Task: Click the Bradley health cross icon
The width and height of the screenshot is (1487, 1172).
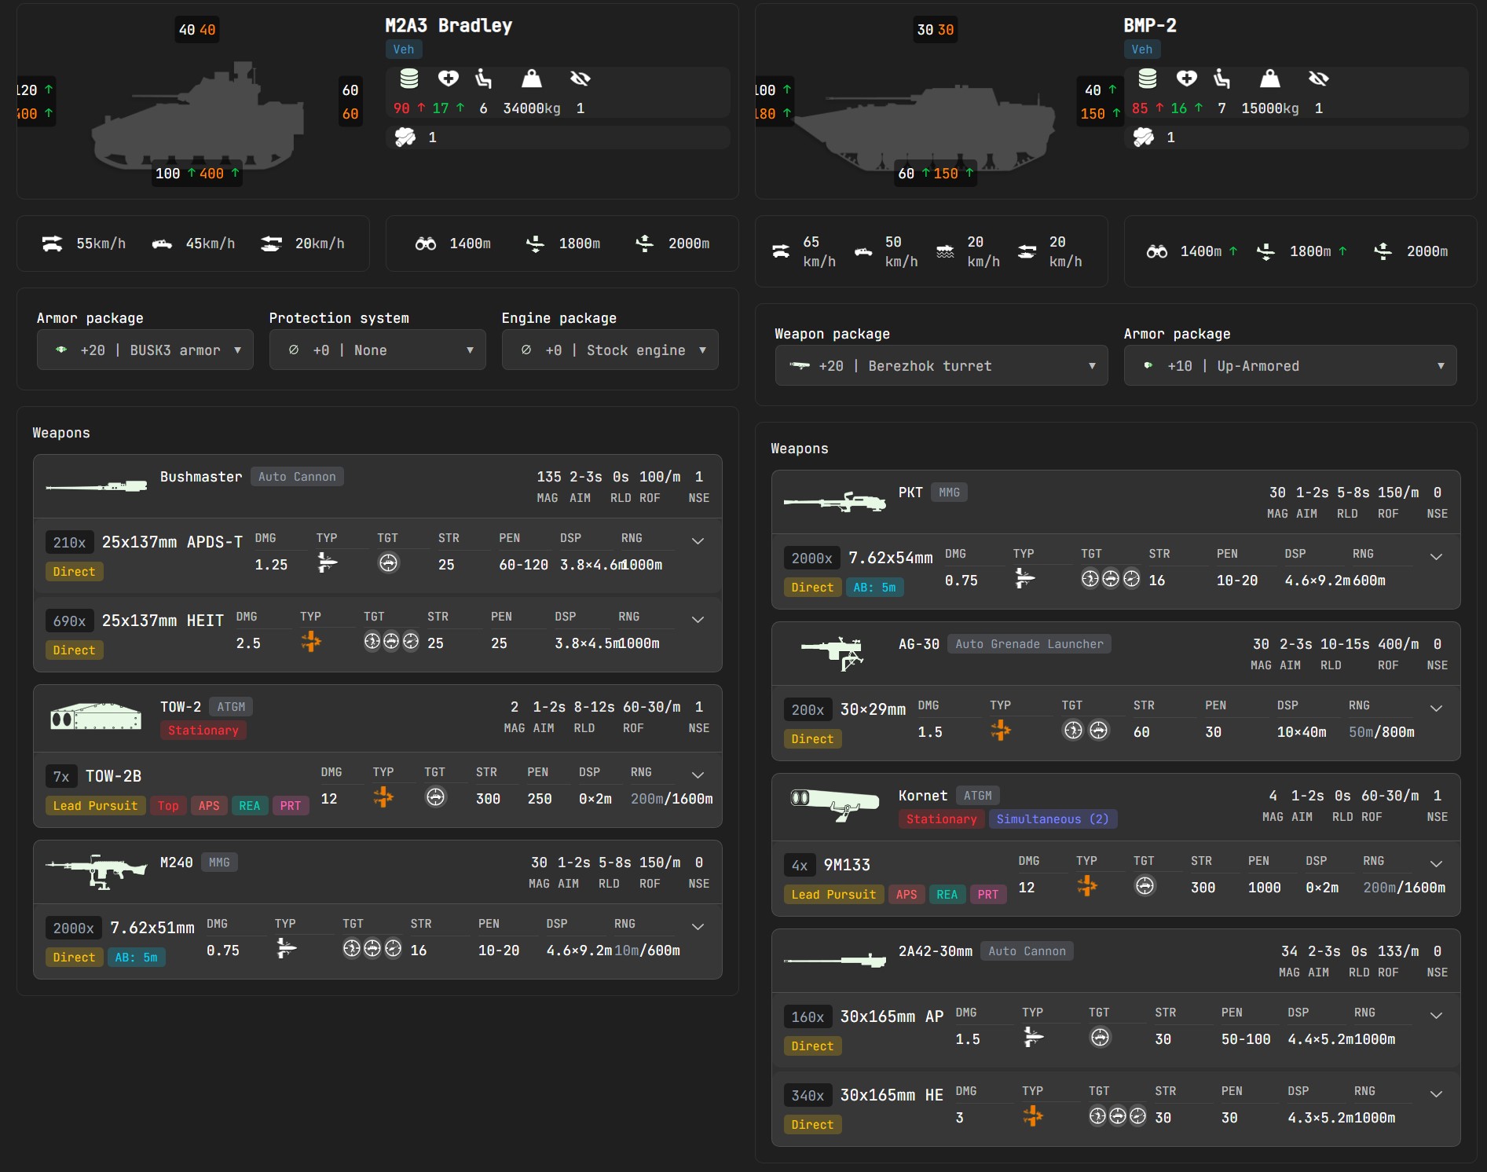Action: pos(449,79)
